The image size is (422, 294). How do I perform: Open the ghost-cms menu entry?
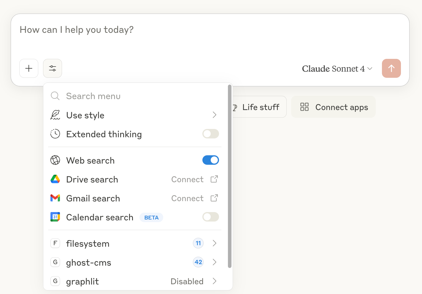pos(135,262)
